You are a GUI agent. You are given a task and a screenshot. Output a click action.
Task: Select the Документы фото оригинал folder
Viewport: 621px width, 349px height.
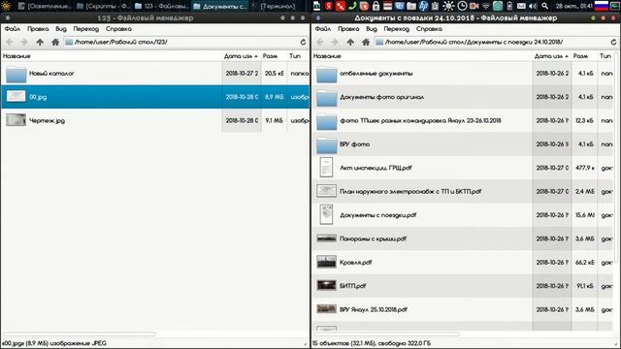tap(463, 97)
